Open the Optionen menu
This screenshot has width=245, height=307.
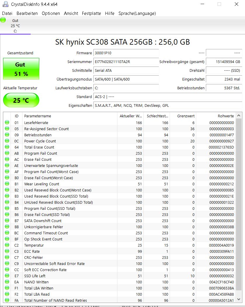pyautogui.click(x=51, y=13)
